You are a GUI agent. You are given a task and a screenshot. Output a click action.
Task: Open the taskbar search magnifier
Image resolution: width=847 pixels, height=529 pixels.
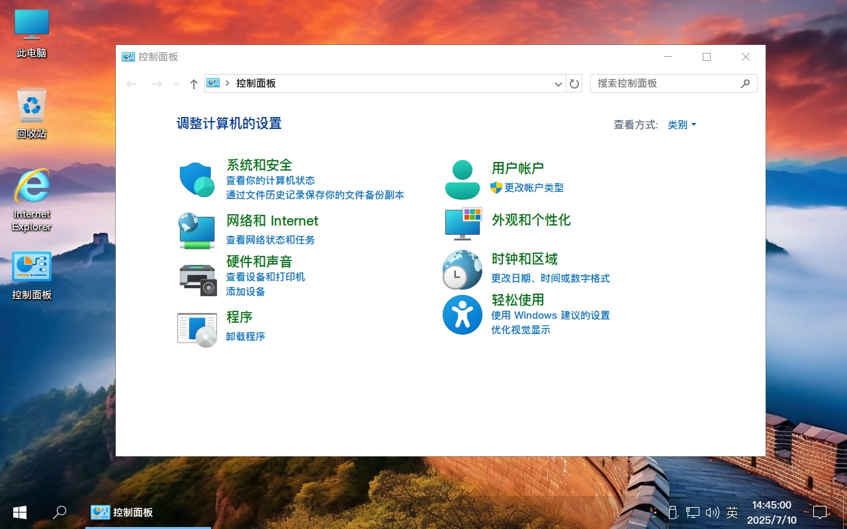coord(60,512)
